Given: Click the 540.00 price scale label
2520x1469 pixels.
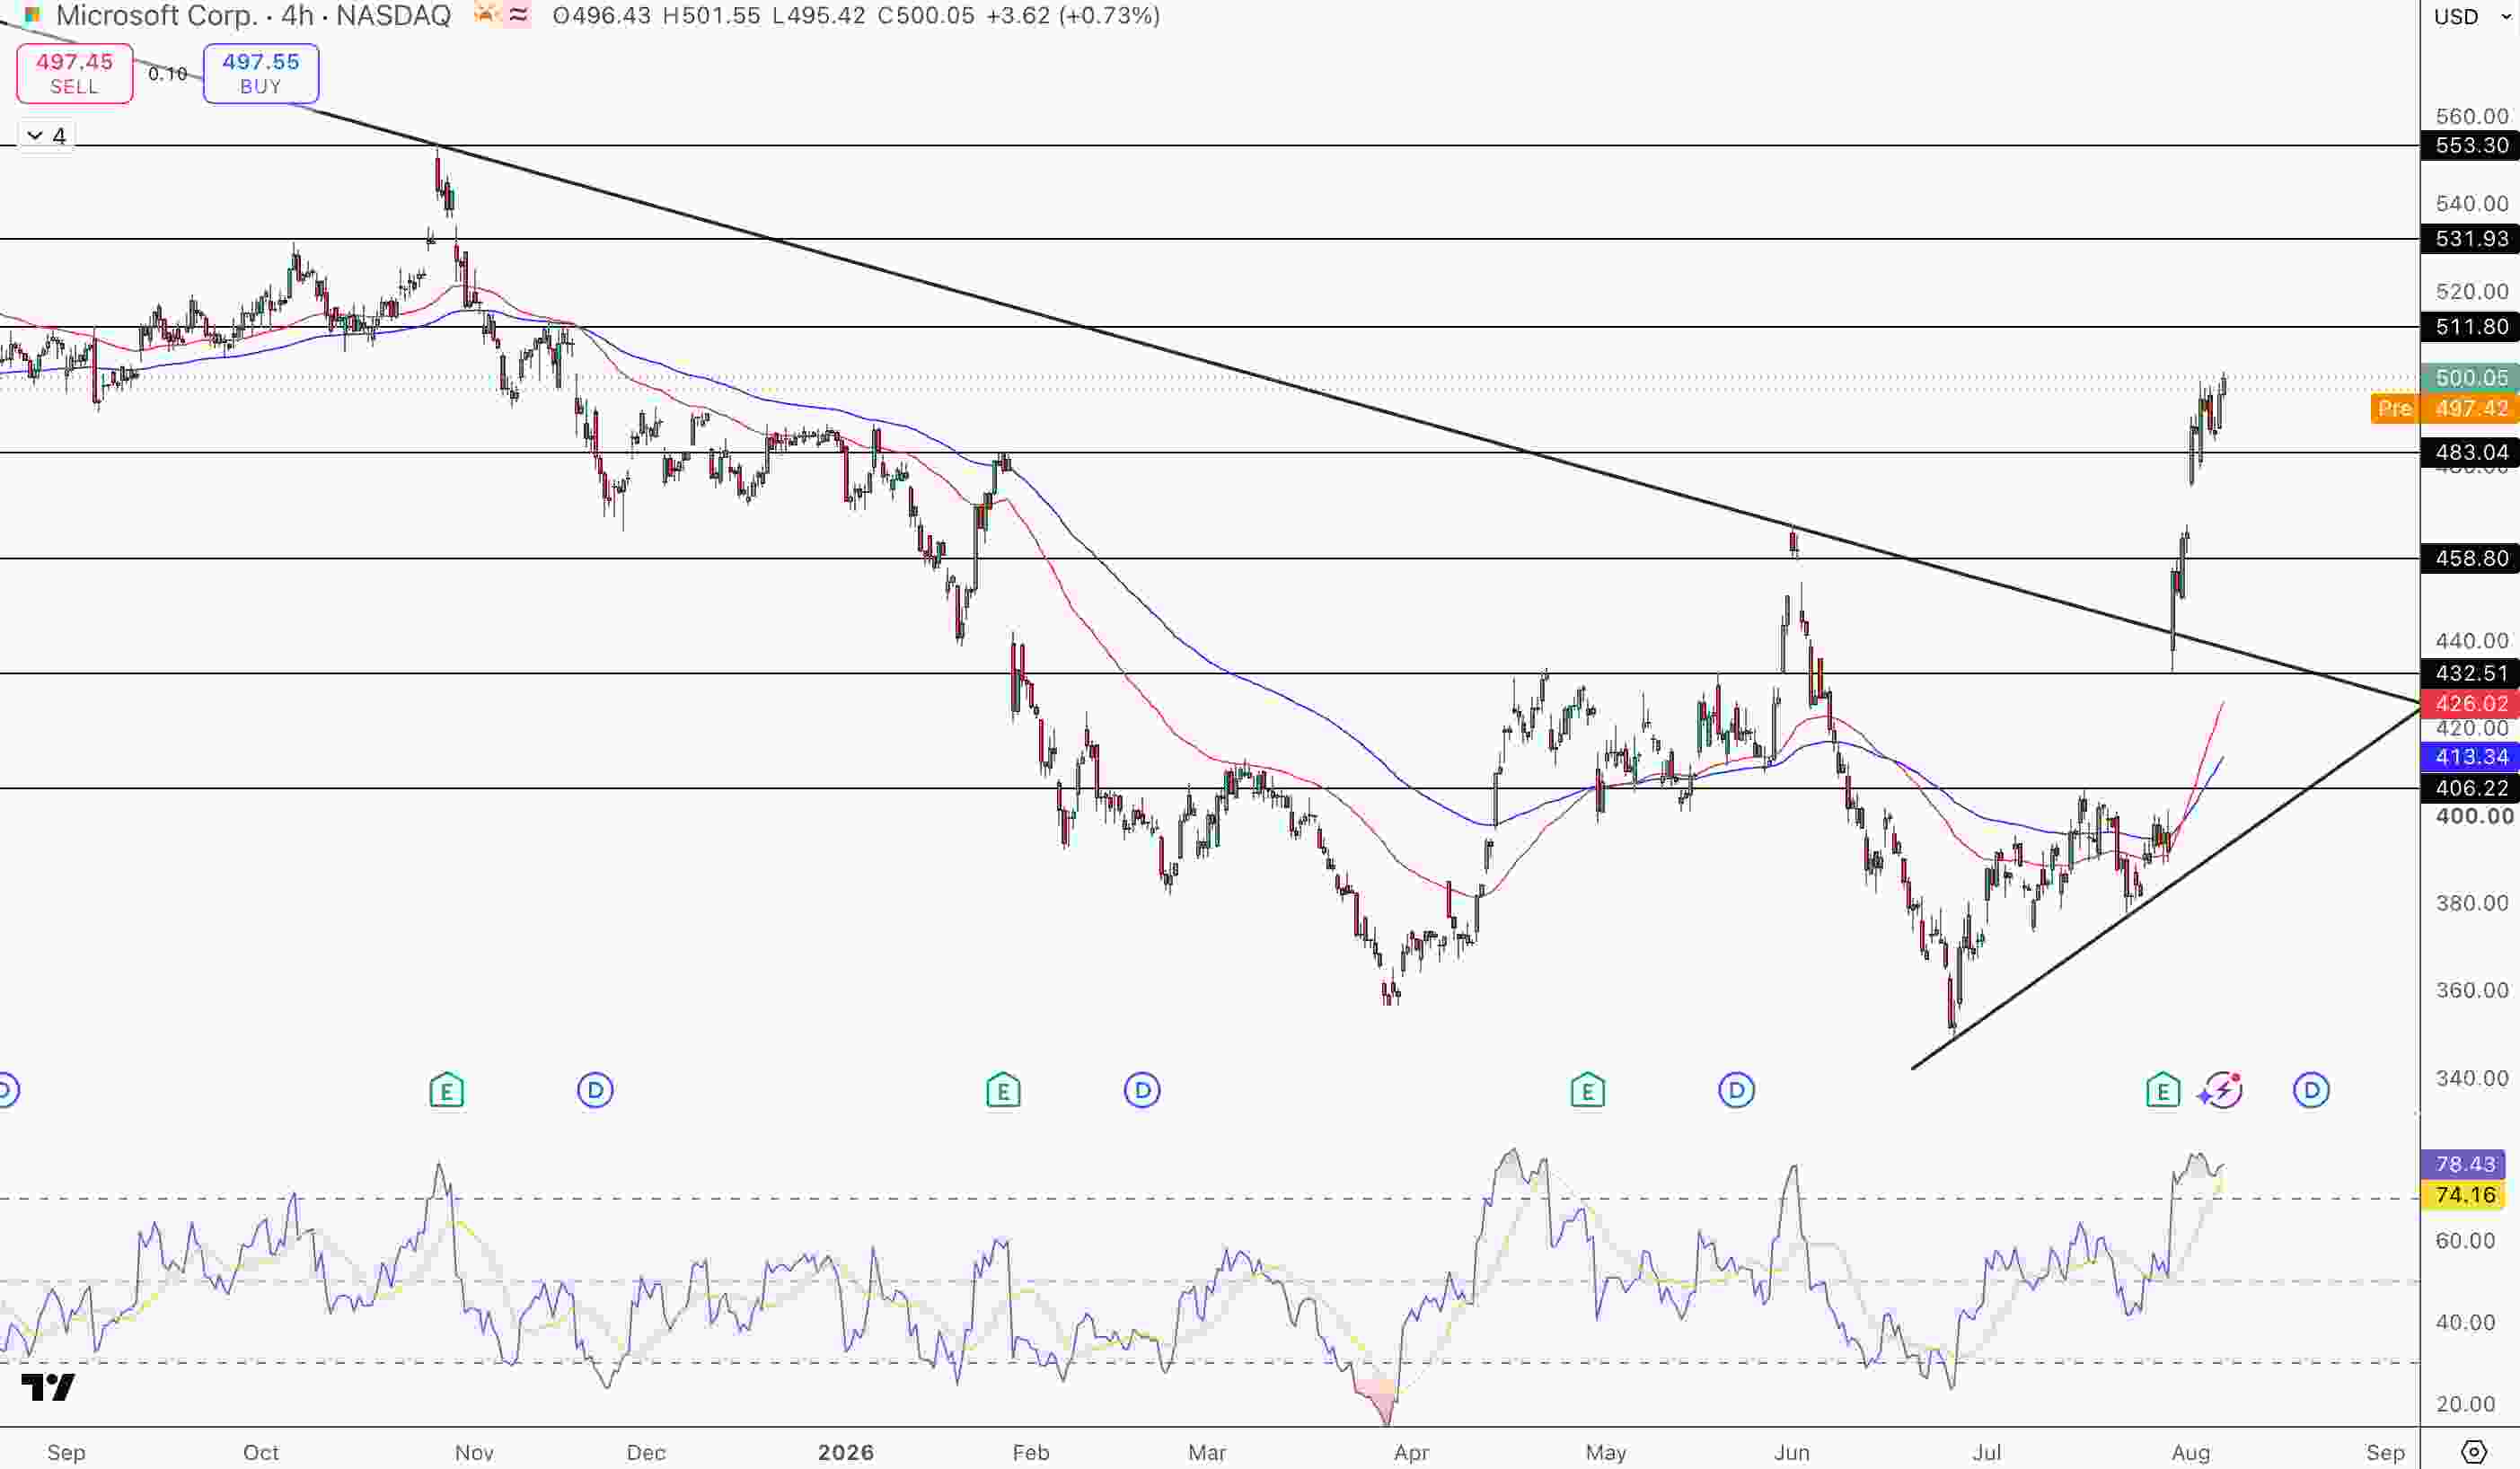Looking at the screenshot, I should point(2471,204).
